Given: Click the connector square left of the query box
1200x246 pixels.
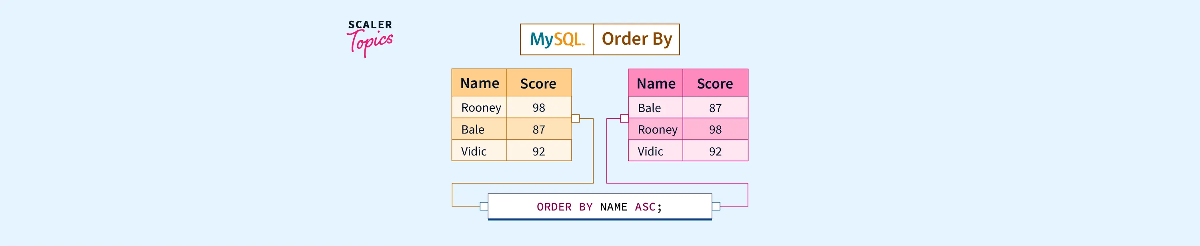Looking at the screenshot, I should [x=484, y=206].
